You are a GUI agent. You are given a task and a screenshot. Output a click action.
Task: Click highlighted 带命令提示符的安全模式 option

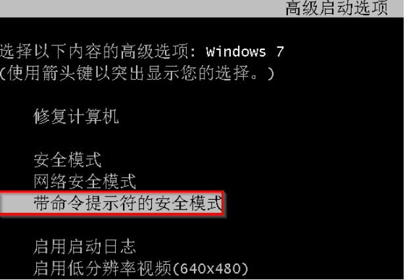click(x=112, y=203)
